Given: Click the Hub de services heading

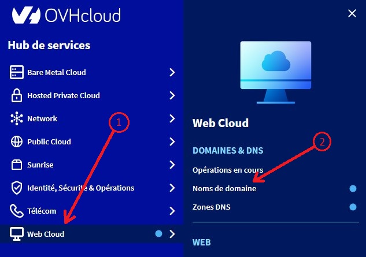Looking at the screenshot, I should point(49,45).
